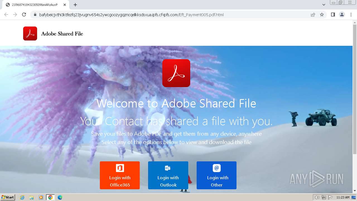Select Login with Other button
357x201 pixels.
click(217, 175)
